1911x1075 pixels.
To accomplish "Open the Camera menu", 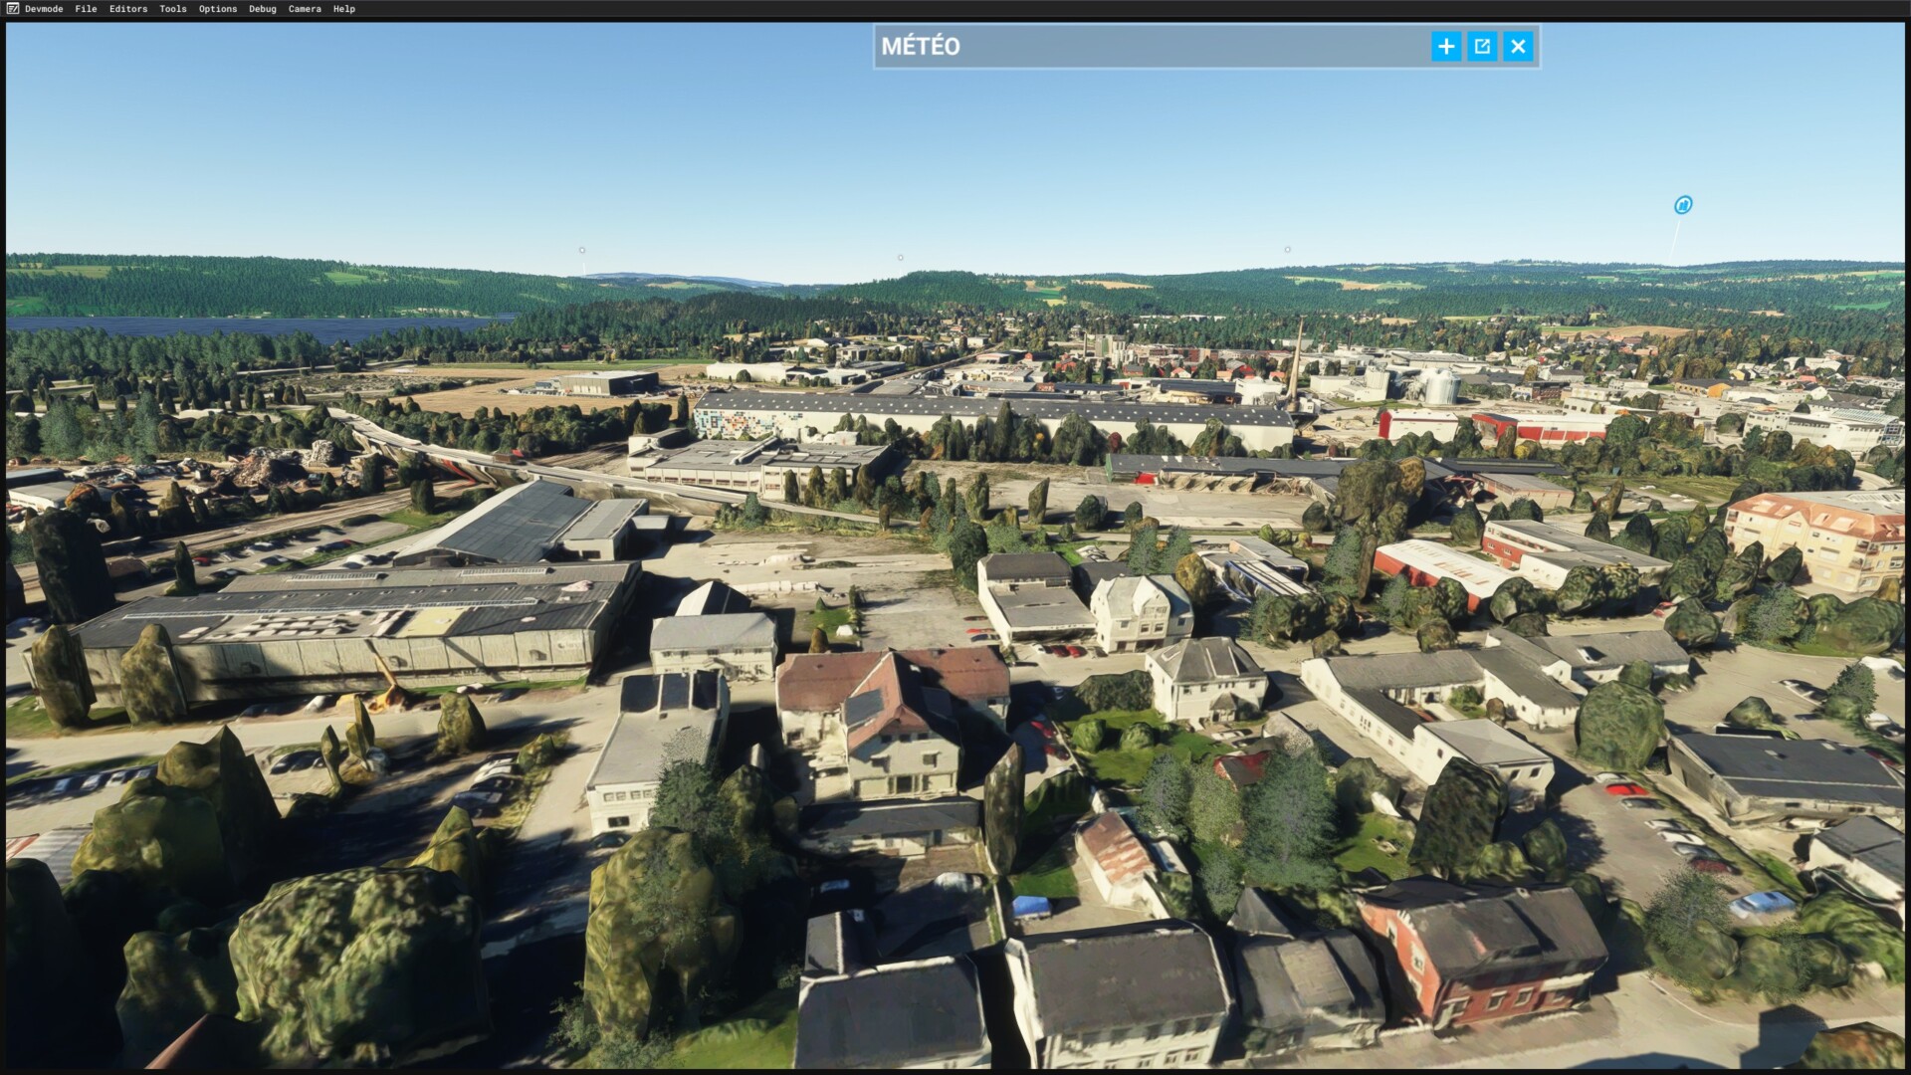I will point(305,9).
